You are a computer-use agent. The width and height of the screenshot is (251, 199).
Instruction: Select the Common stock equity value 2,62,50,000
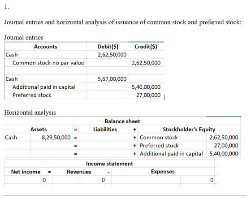coord(224,138)
